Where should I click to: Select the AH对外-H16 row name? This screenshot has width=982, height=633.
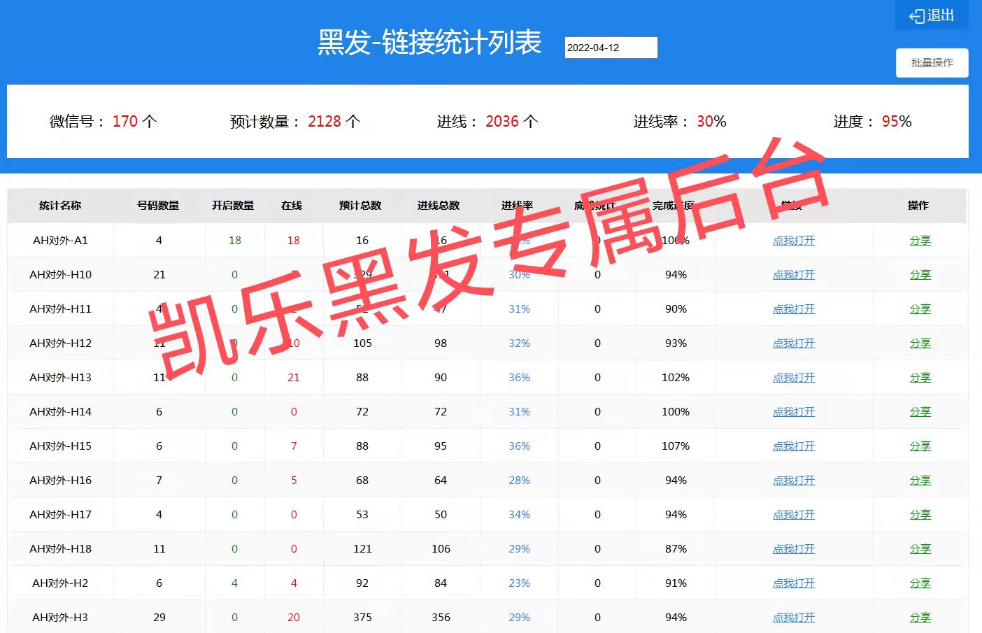(60, 481)
